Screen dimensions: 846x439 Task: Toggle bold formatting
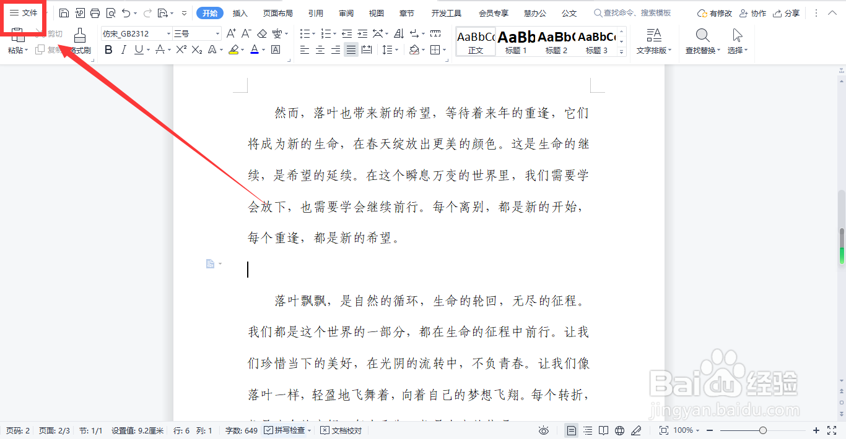coord(108,50)
